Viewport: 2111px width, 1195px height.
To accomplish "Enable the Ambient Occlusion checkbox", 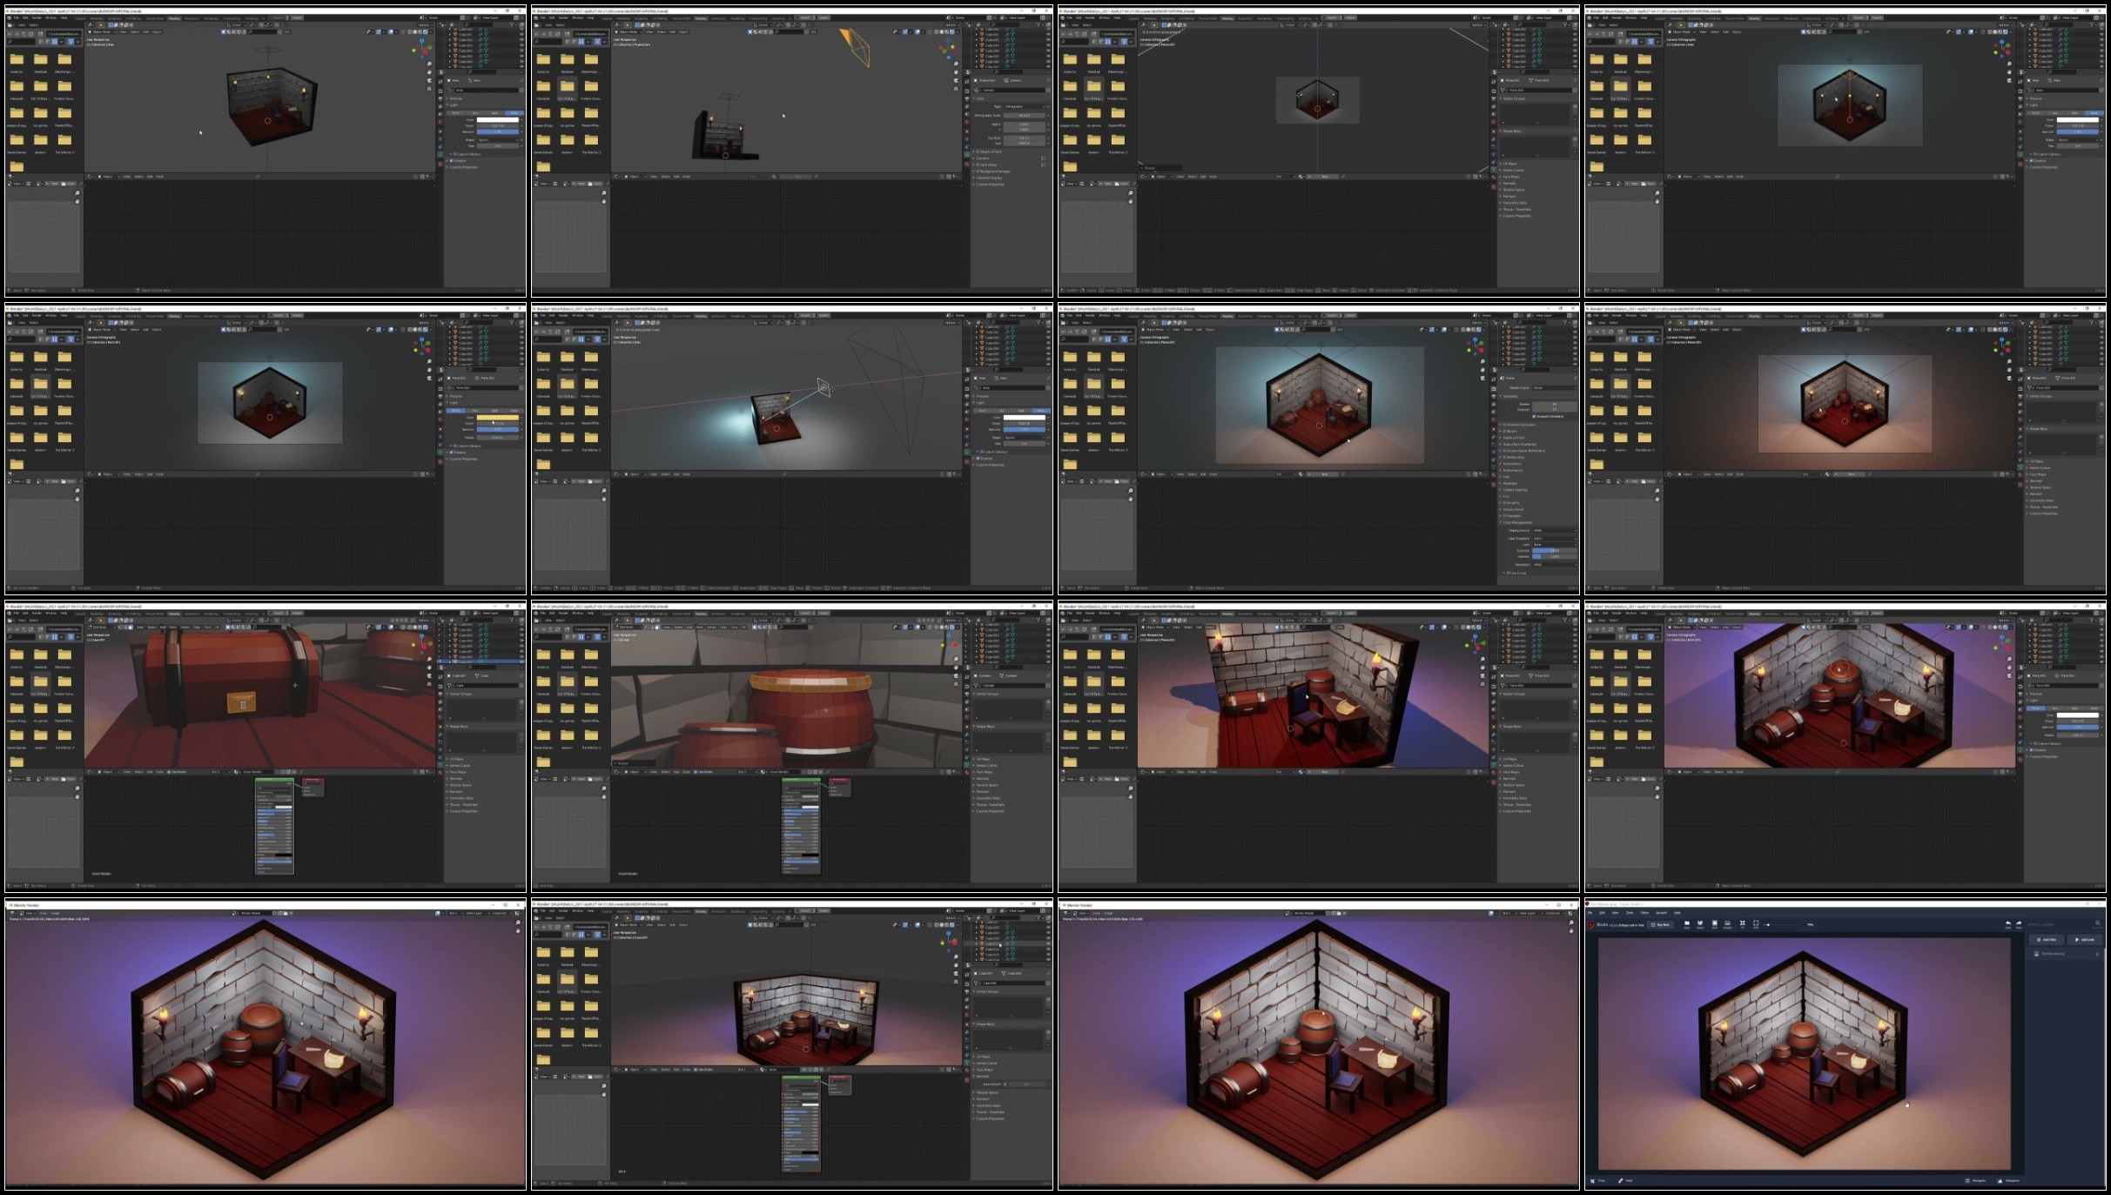I will click(x=1504, y=425).
